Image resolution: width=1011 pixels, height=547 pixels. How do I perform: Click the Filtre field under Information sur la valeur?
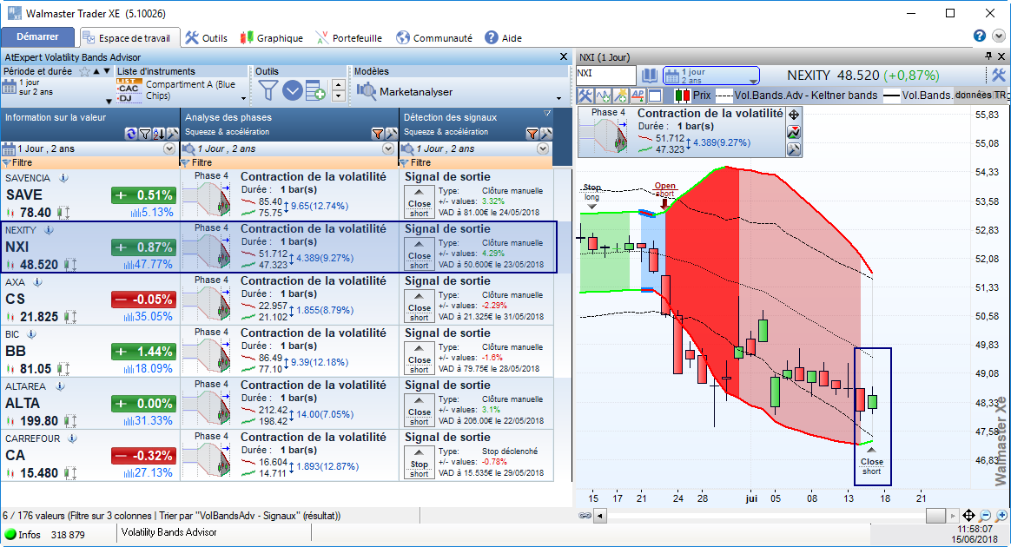point(90,162)
